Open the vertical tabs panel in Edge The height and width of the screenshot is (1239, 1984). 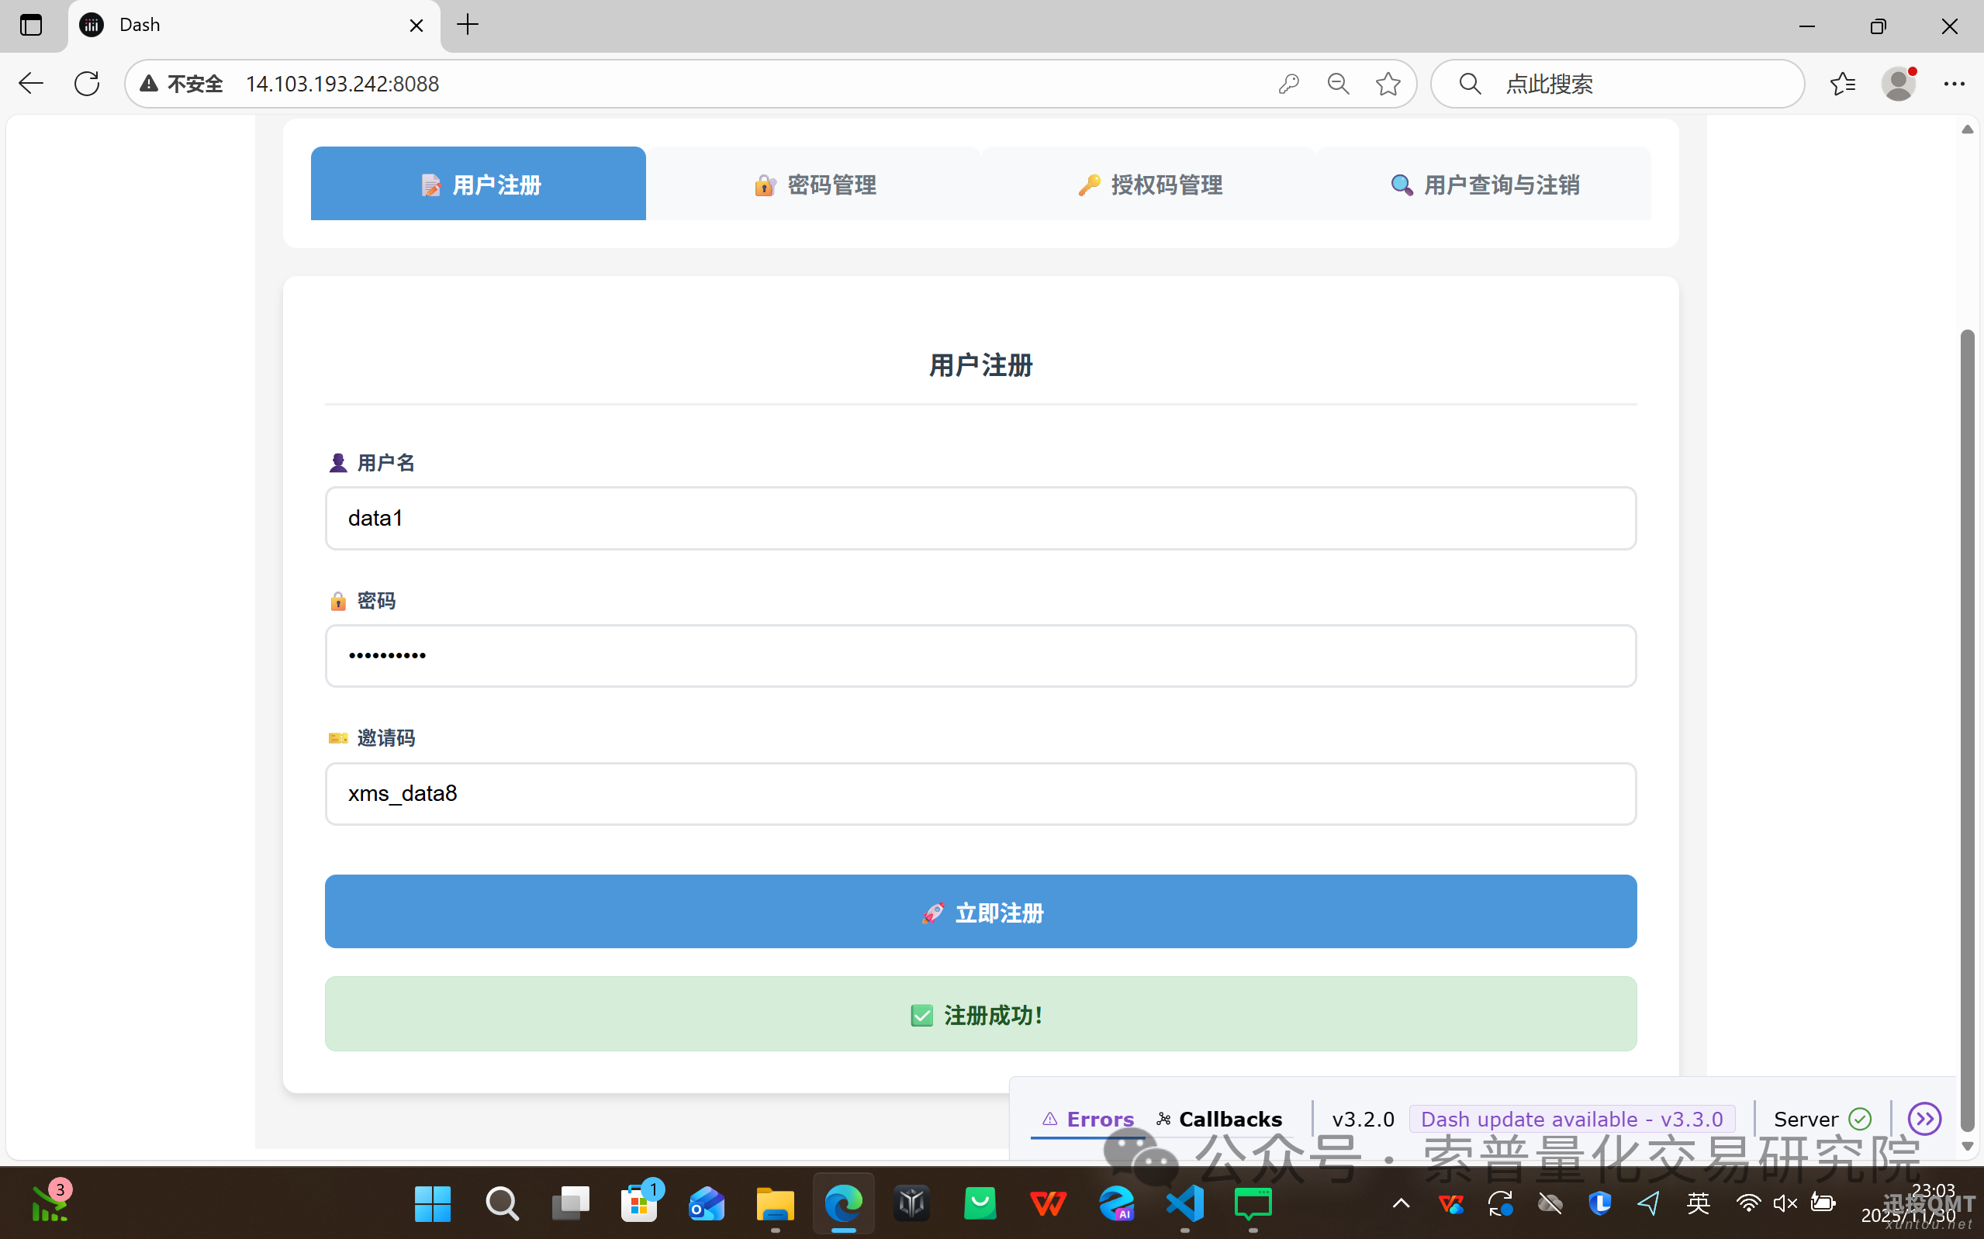click(x=30, y=26)
